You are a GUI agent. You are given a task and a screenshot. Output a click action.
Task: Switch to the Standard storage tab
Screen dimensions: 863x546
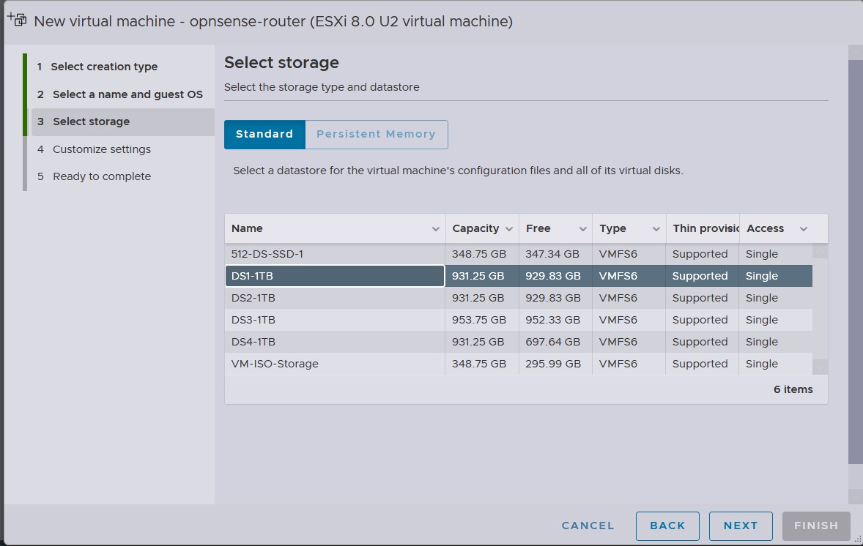pos(264,135)
